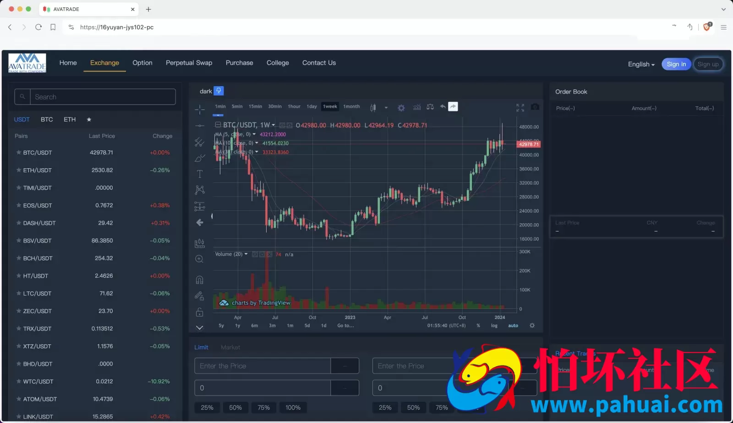Switch chart interval to 1min
The image size is (733, 423).
click(x=220, y=106)
